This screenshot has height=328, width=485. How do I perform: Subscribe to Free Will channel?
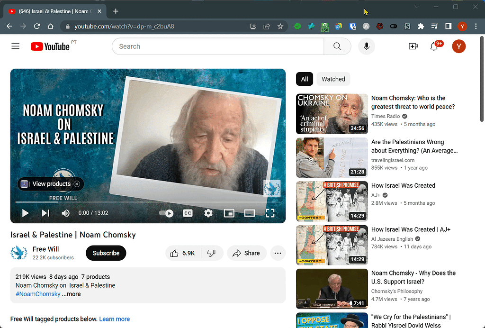point(106,253)
